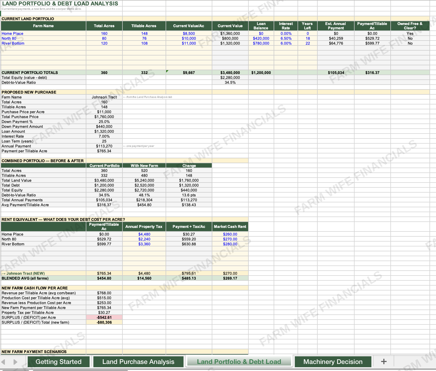
Task: Select the Johnson Tract farm name value cell
Action: coord(104,97)
